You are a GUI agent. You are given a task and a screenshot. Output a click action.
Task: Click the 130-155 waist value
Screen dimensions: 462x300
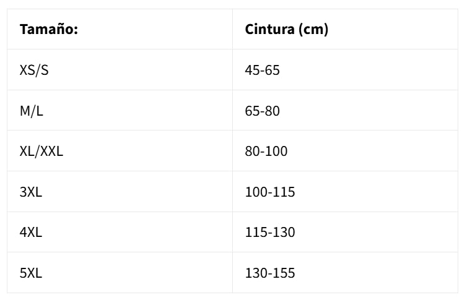click(270, 273)
